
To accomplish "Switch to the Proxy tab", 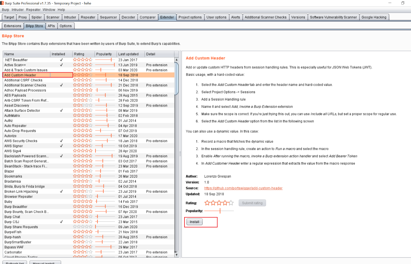I will [x=23, y=17].
